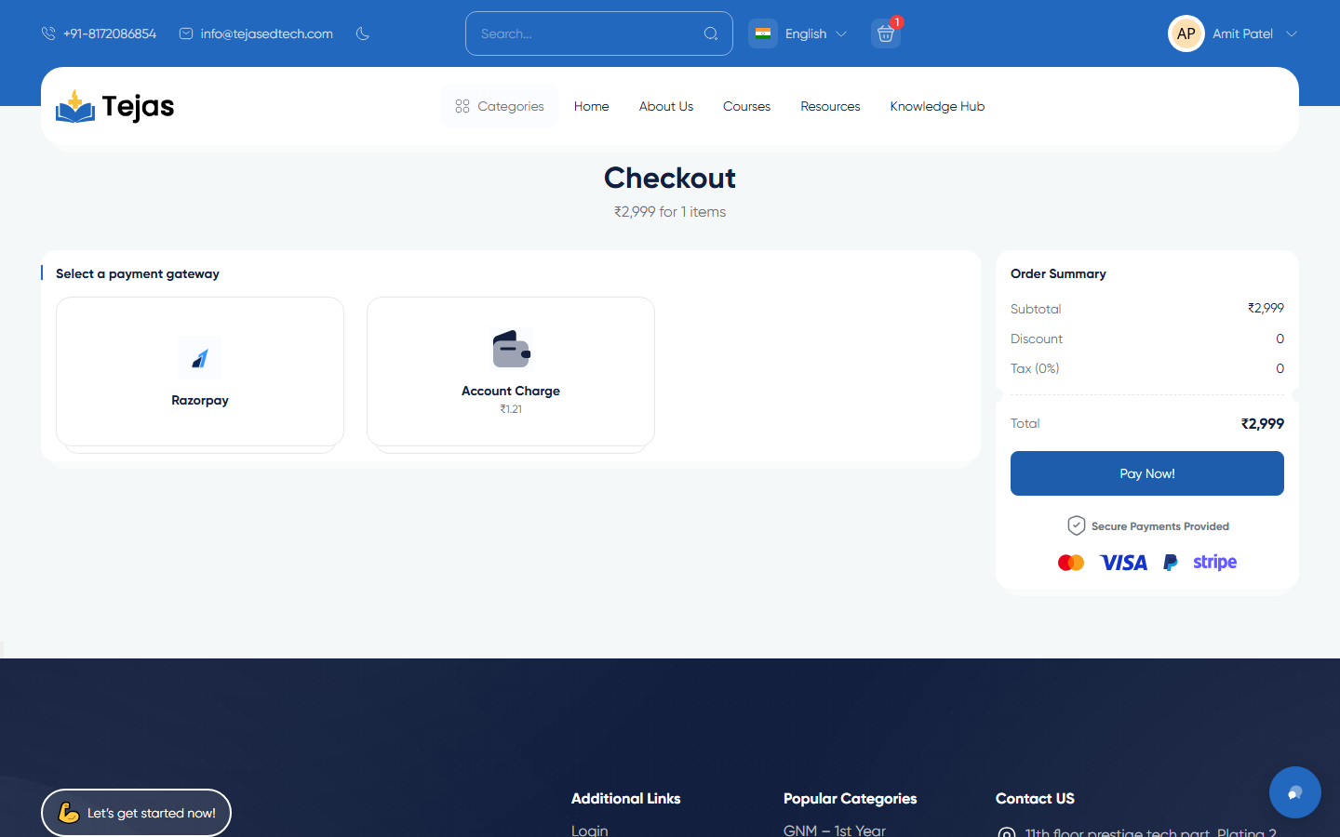This screenshot has height=837, width=1340.
Task: Open the shopping cart basket icon
Action: click(886, 33)
